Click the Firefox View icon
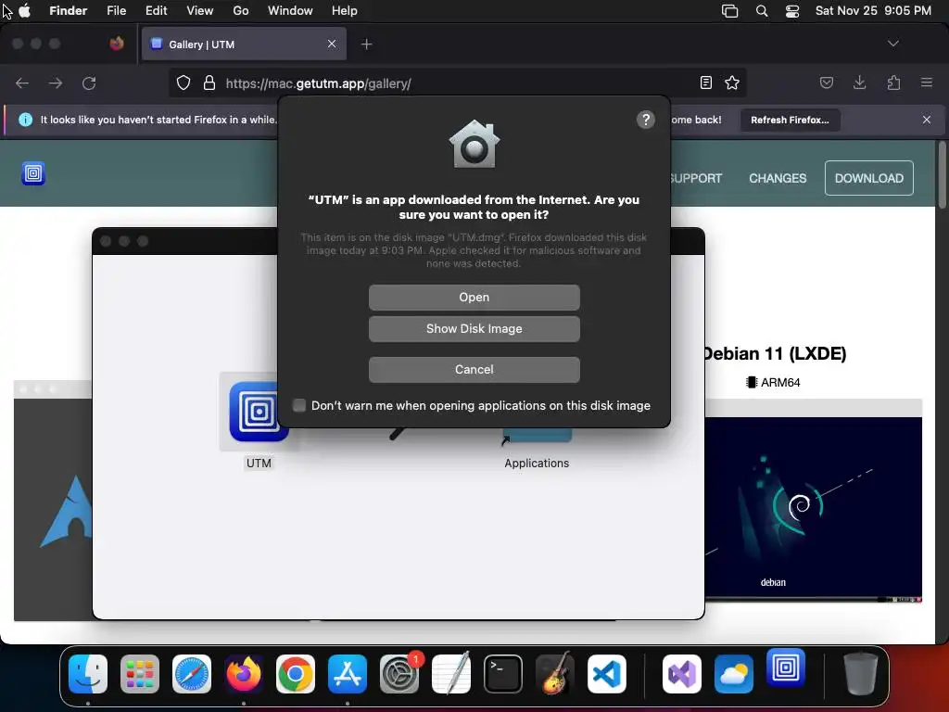 [x=117, y=44]
